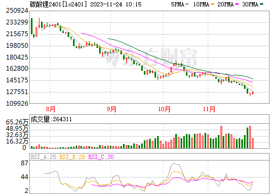
Task: Click the 2023-11-24 10:15 timestamp
Action: (x=116, y=4)
